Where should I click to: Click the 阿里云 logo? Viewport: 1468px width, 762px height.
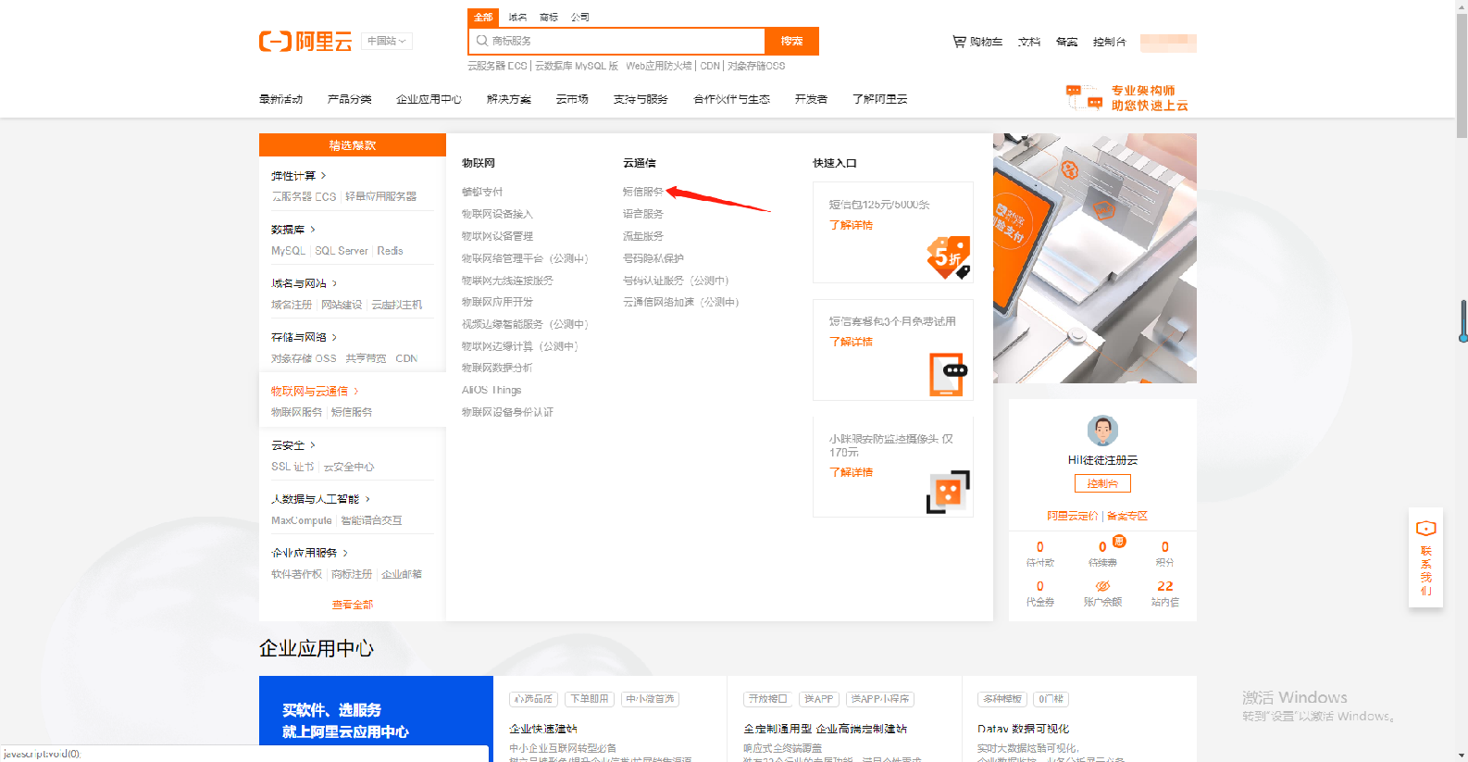coord(305,41)
